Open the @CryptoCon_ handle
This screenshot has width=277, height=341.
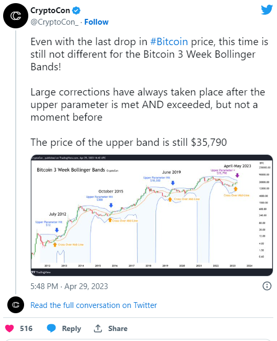pyautogui.click(x=54, y=22)
